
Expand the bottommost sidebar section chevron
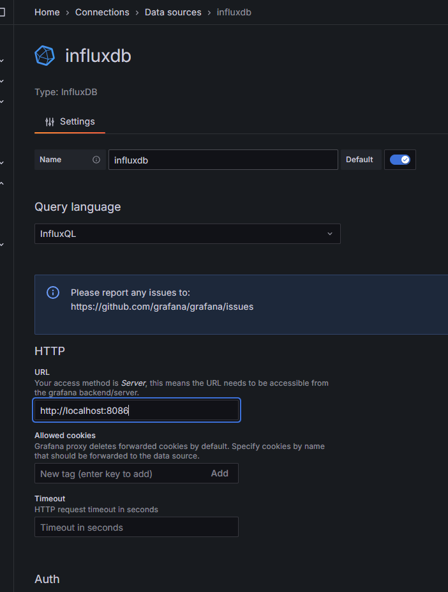pos(2,245)
